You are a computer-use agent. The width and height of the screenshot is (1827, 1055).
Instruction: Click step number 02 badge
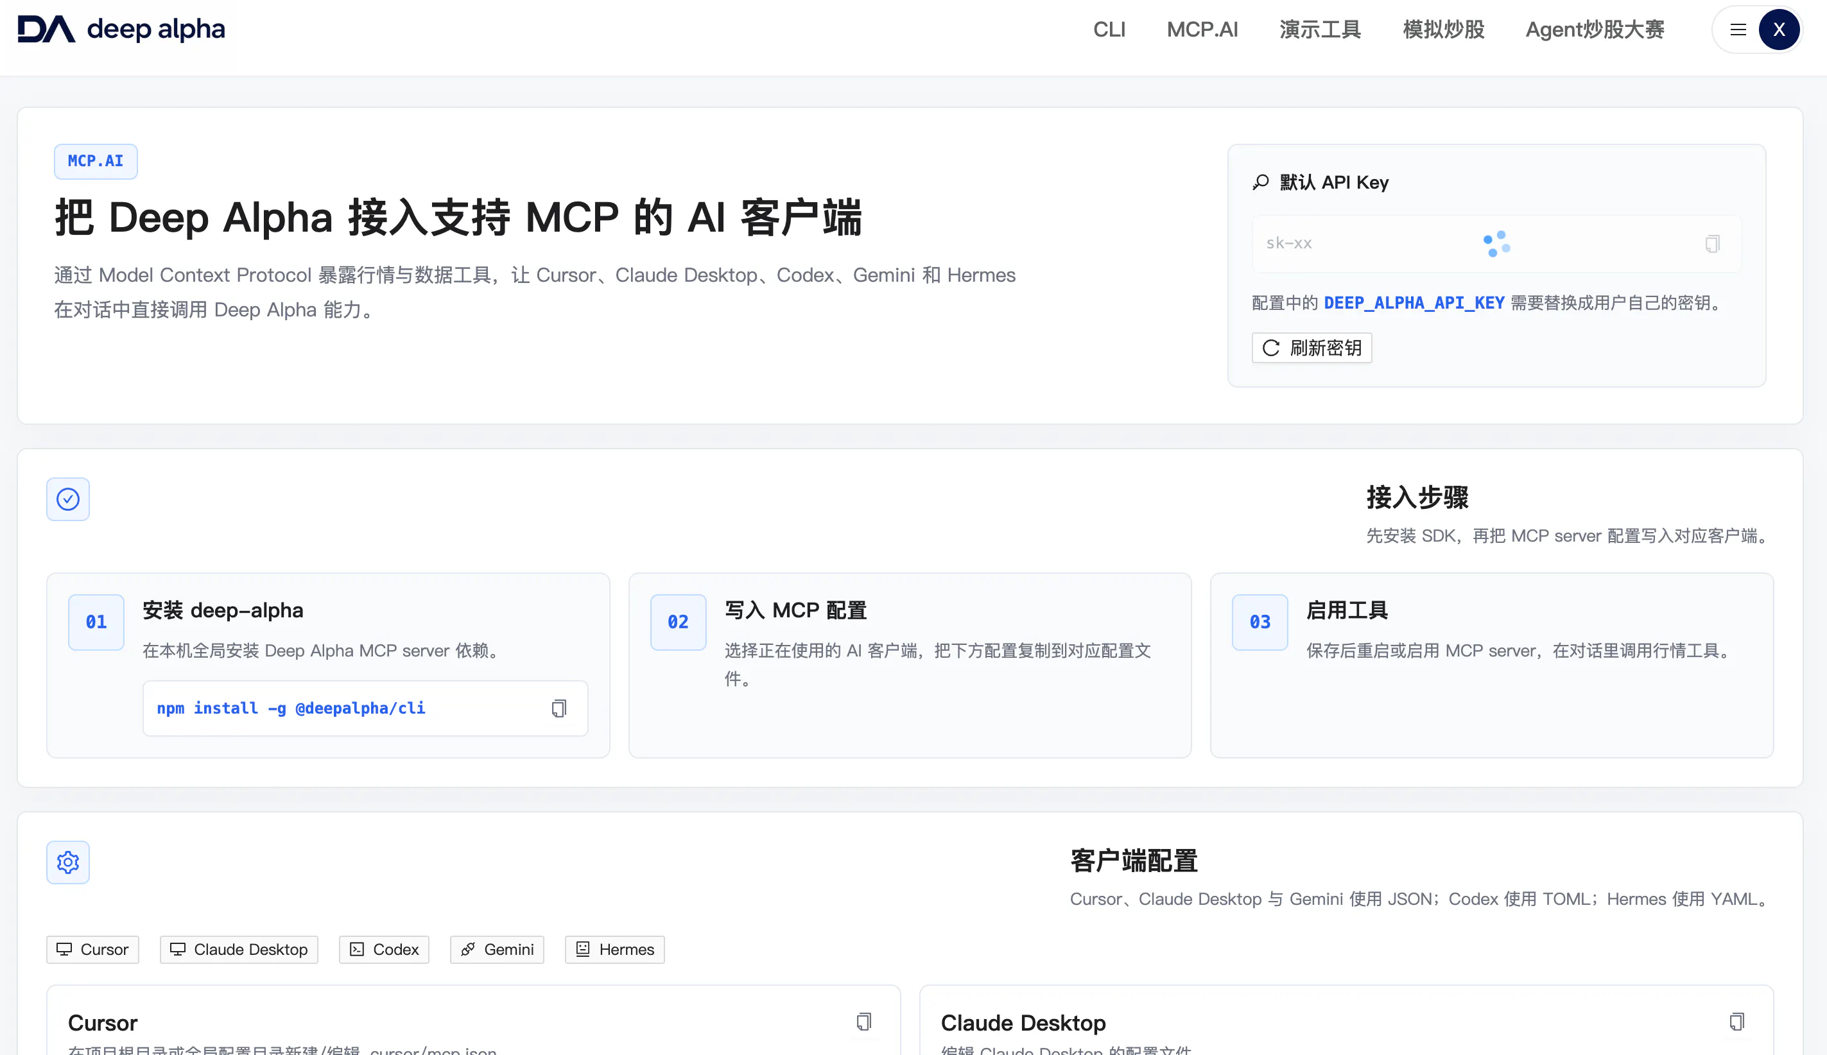679,622
